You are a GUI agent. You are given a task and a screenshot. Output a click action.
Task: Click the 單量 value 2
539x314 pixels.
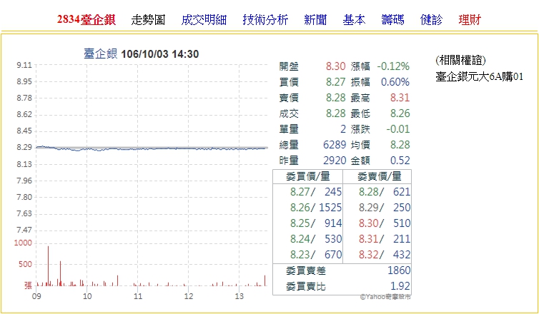342,129
